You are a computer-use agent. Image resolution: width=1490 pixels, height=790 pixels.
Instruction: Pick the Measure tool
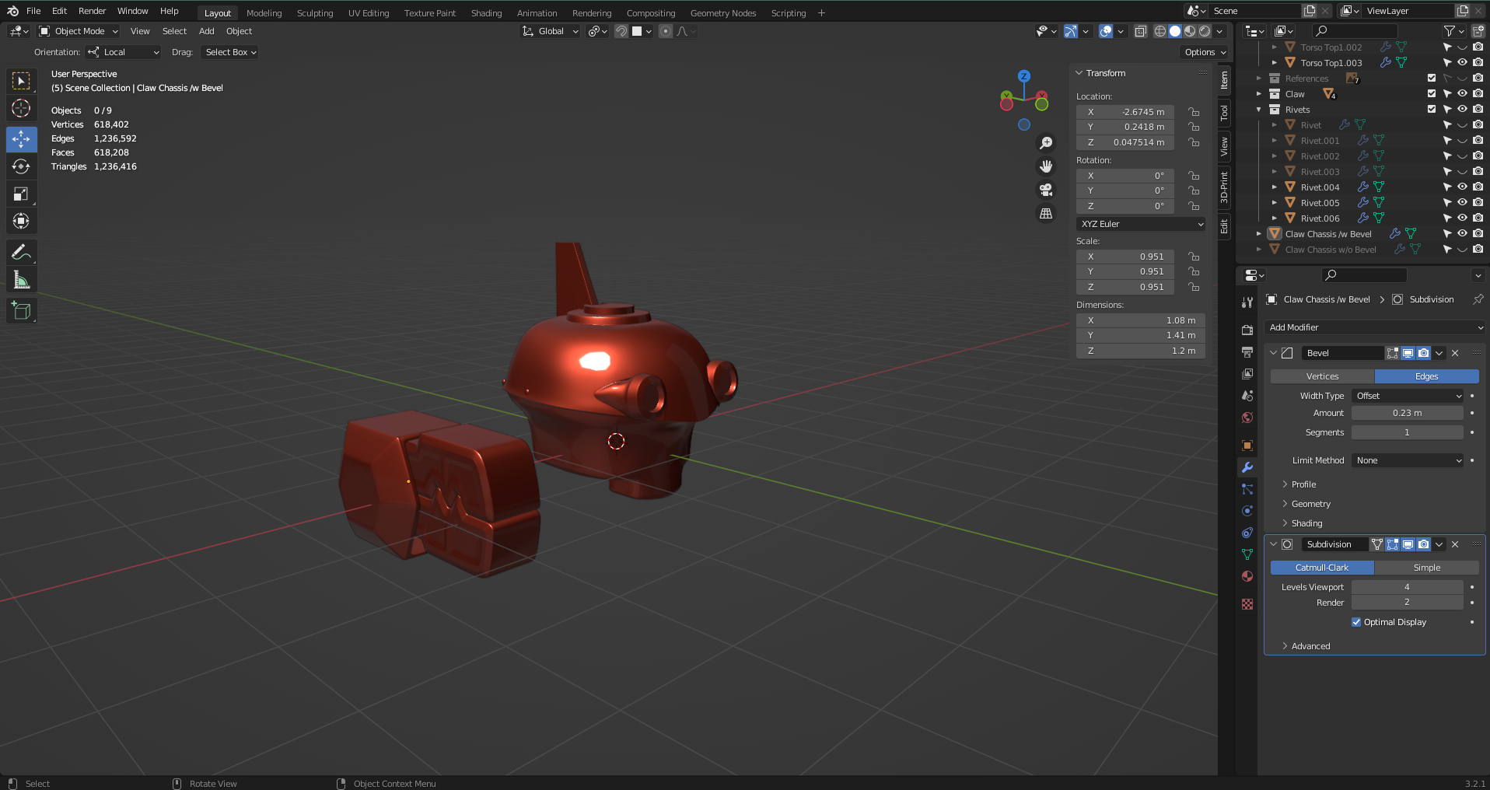tap(21, 281)
